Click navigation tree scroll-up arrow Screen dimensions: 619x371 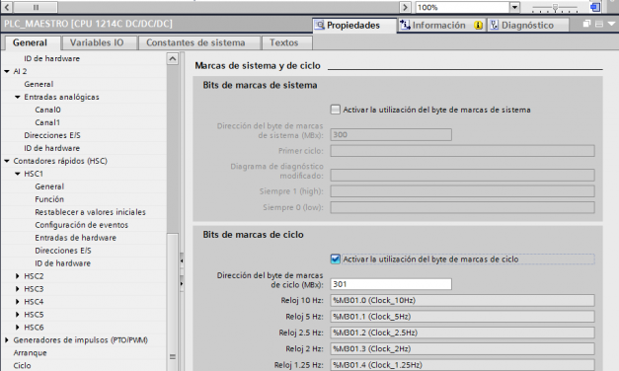point(173,59)
